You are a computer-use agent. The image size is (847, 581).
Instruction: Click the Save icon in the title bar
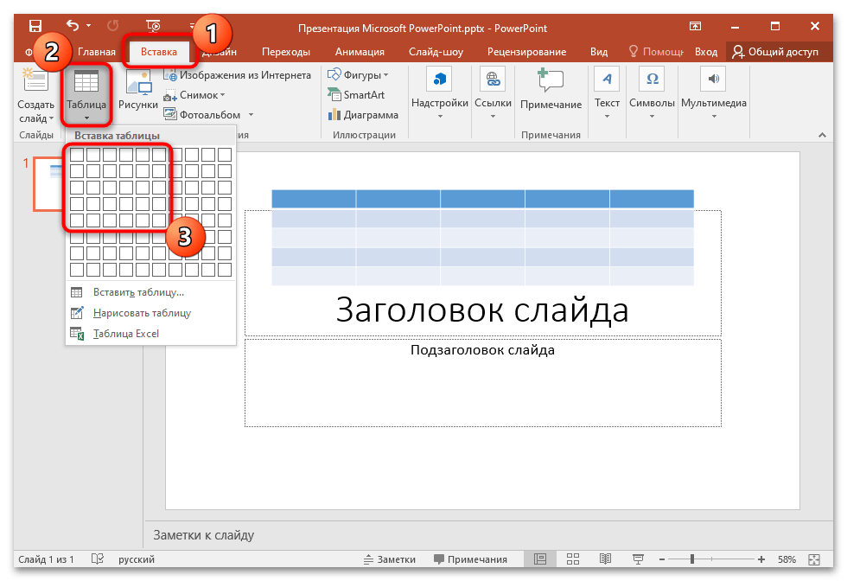coord(35,26)
